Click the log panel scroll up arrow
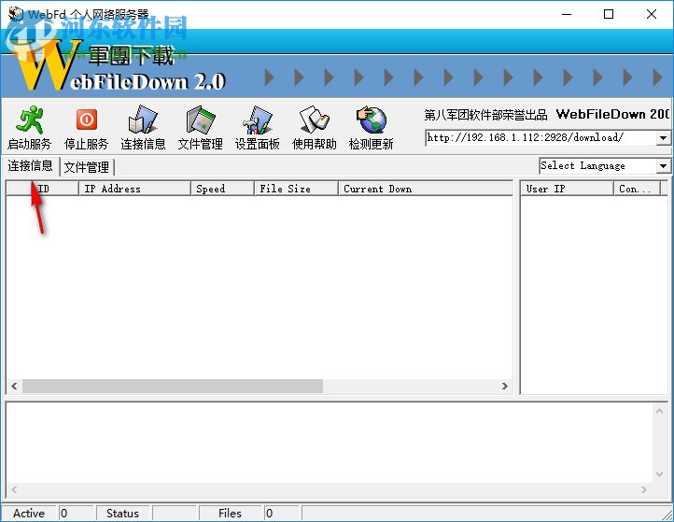This screenshot has height=522, width=674. point(659,412)
